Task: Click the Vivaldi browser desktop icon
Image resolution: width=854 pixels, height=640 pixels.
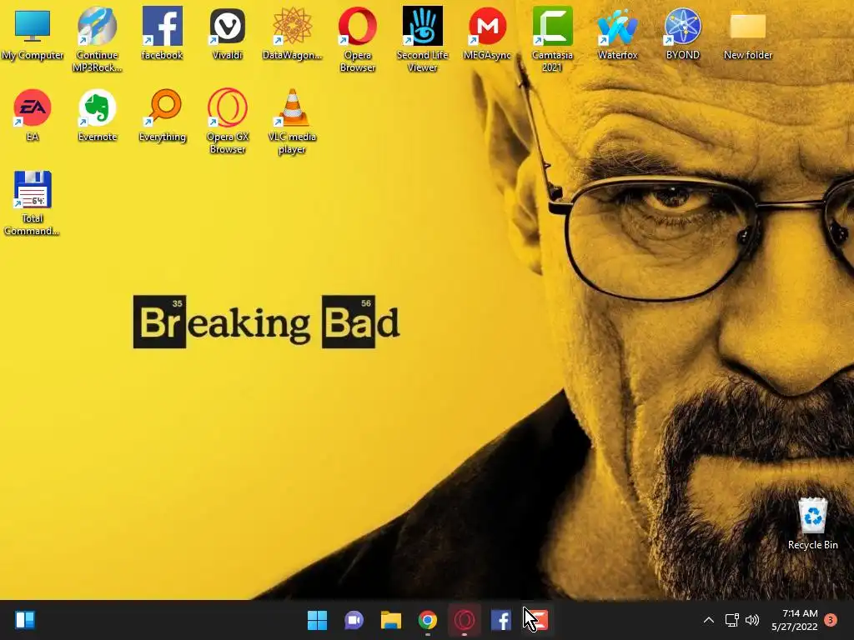Action: point(227,34)
